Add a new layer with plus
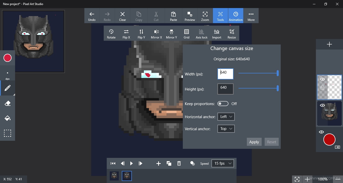 tap(329, 44)
